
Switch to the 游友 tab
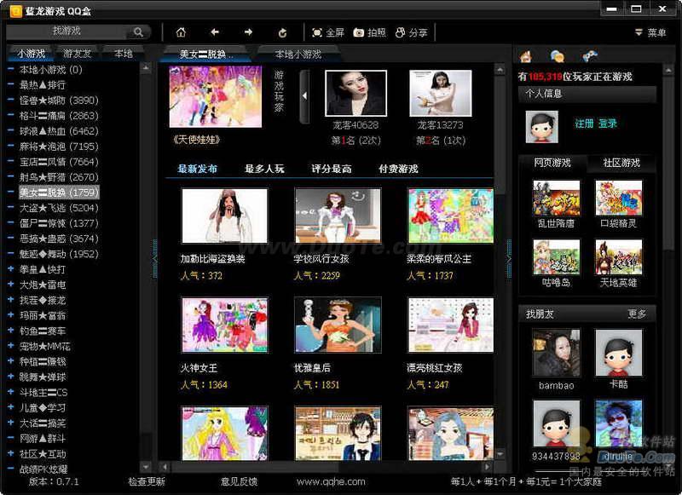tap(77, 54)
